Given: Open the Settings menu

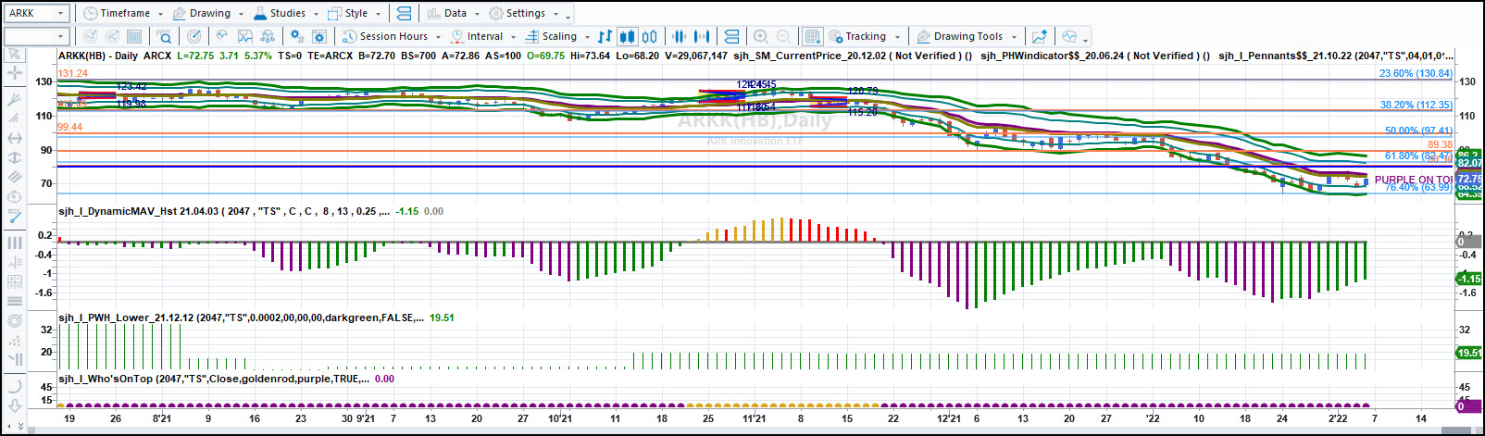Looking at the screenshot, I should tap(524, 13).
